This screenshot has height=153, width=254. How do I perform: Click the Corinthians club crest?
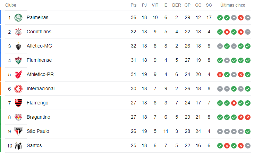(18, 32)
